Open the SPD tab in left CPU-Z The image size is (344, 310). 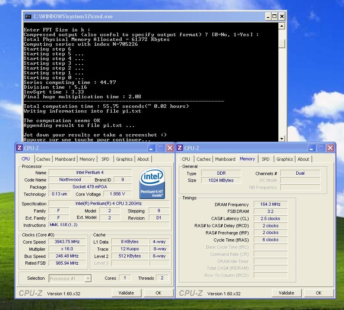click(x=105, y=159)
